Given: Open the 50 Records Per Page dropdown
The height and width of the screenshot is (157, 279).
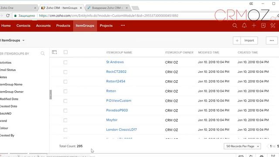Looking at the screenshot, I should click(242, 146).
